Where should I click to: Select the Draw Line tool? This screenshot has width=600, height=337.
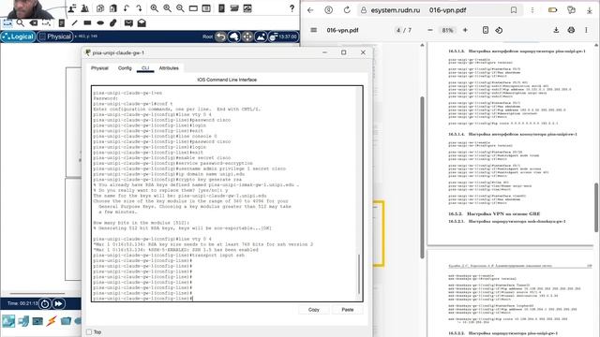[x=75, y=23]
